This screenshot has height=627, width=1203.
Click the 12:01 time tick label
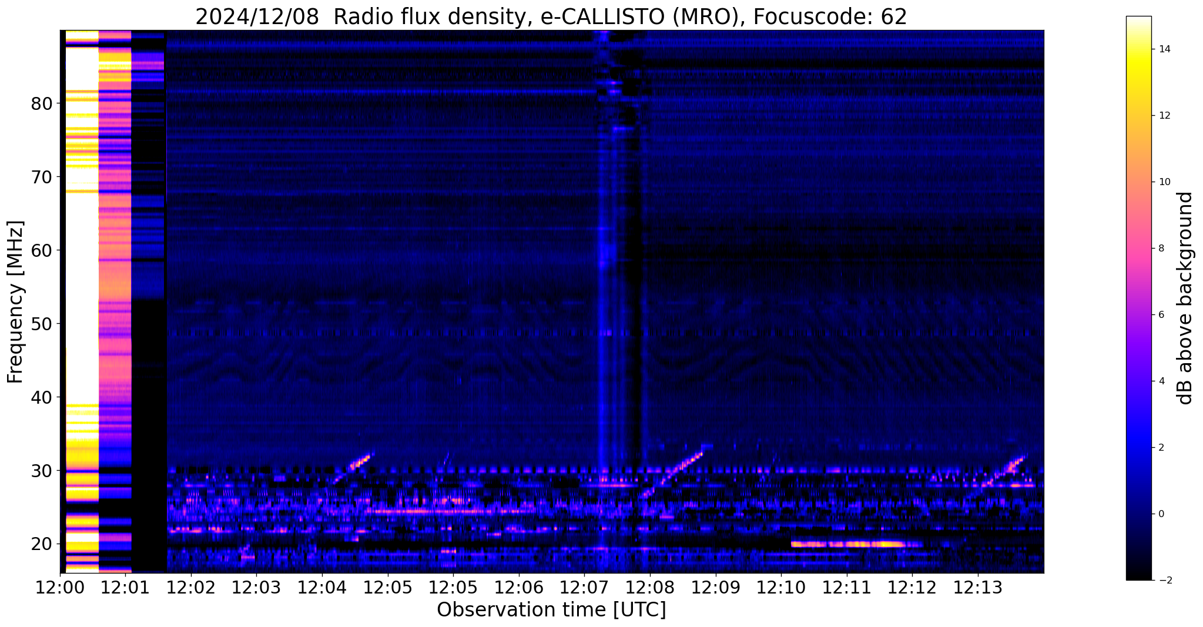[125, 588]
